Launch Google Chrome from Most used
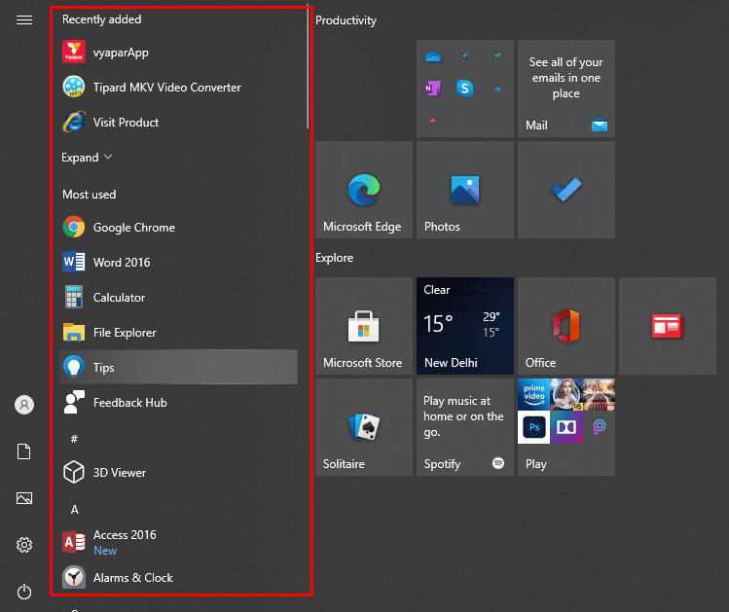This screenshot has width=729, height=612. [178, 228]
